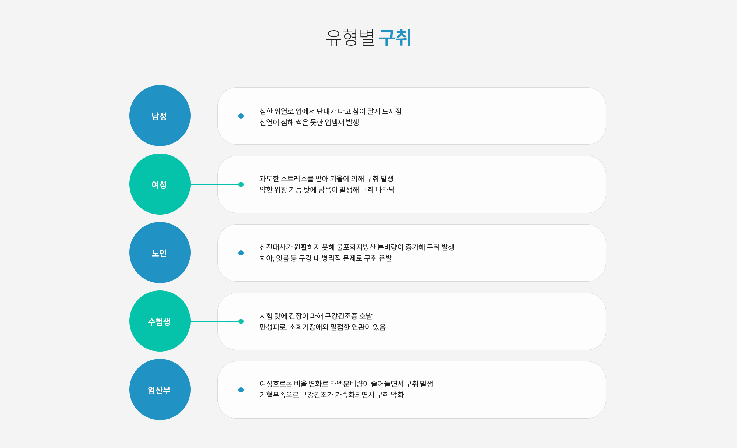Click the green dot in 수험생 card
The image size is (737, 448).
coord(241,321)
